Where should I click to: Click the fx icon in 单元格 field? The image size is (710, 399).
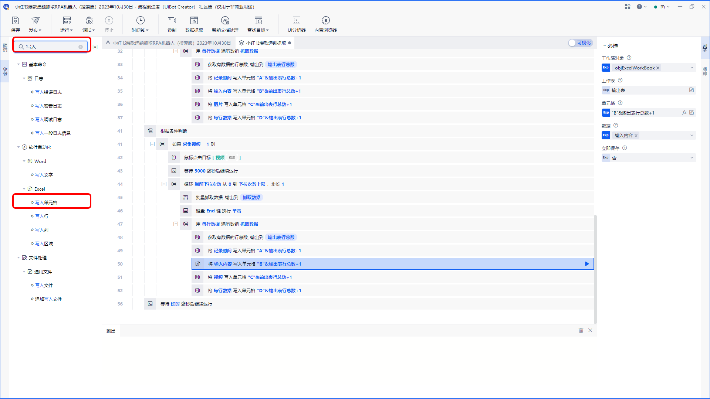[684, 113]
